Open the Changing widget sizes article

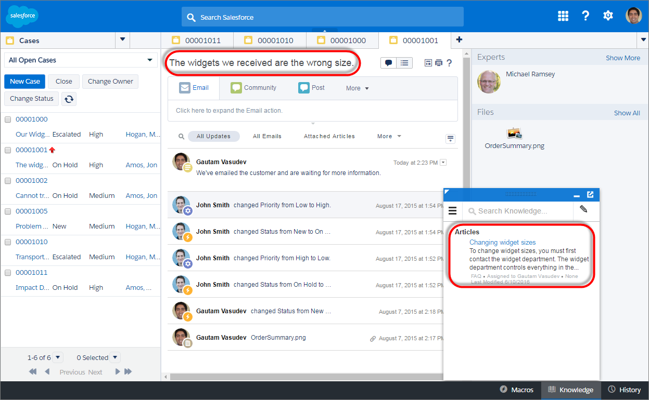pyautogui.click(x=502, y=243)
